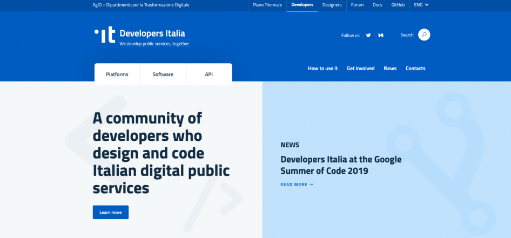This screenshot has width=511, height=238.
Task: Switch to the API tab
Action: (209, 74)
